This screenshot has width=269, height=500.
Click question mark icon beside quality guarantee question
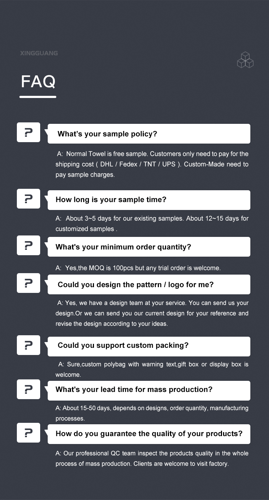click(28, 433)
